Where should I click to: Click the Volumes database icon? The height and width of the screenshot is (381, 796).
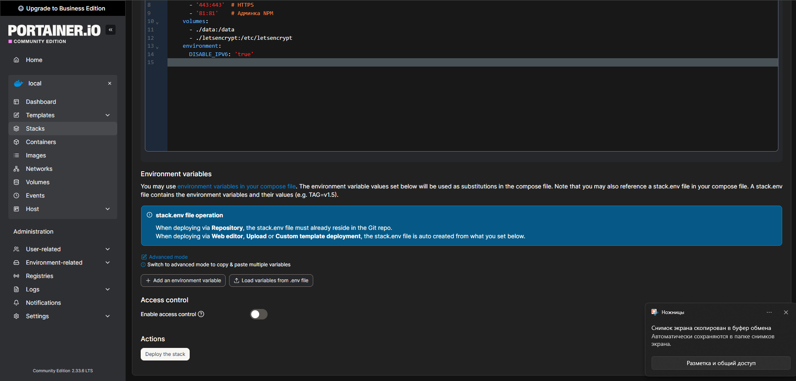point(16,182)
